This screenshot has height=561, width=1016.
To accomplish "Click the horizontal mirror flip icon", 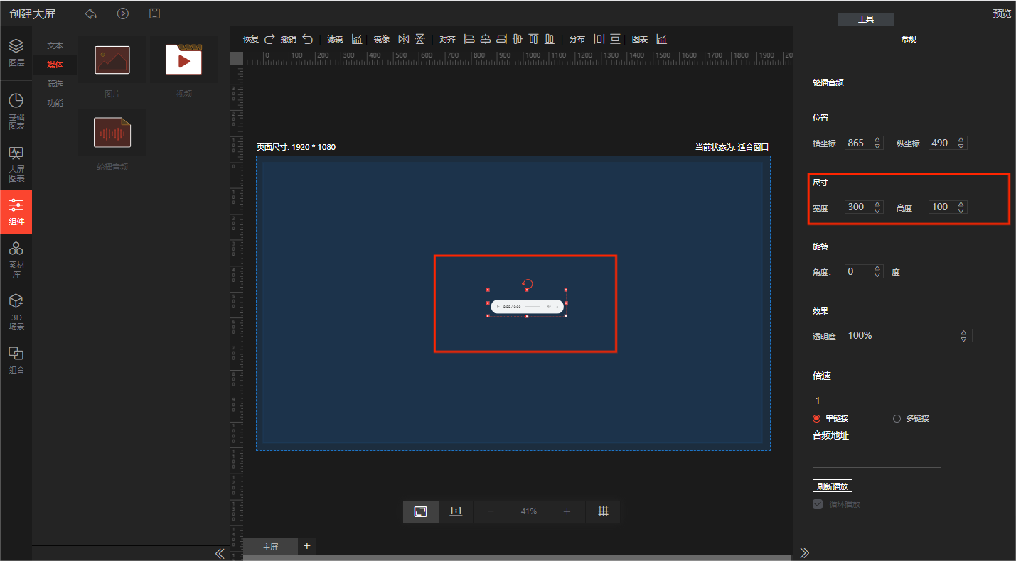I will (403, 39).
